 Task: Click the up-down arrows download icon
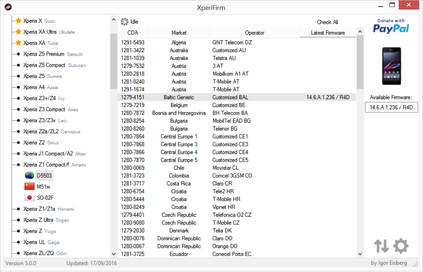point(381,246)
